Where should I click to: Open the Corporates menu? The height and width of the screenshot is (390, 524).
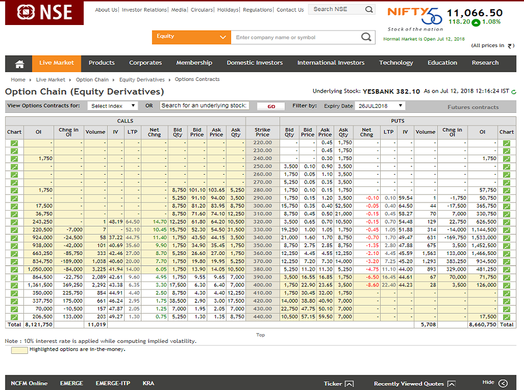[x=146, y=63]
